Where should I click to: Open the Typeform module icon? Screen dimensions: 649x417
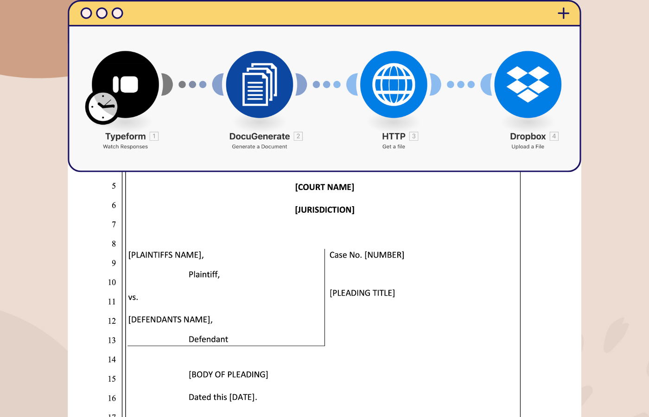[125, 84]
